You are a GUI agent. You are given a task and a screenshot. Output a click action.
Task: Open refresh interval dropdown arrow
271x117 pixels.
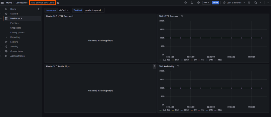point(261,3)
